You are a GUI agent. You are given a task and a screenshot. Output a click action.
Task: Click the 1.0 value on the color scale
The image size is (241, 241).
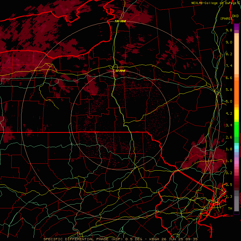[229, 161]
